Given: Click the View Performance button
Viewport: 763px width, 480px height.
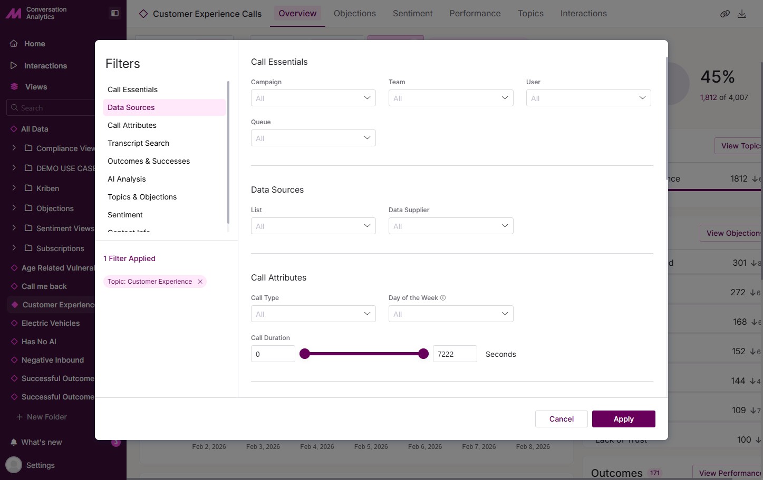Looking at the screenshot, I should pyautogui.click(x=728, y=473).
